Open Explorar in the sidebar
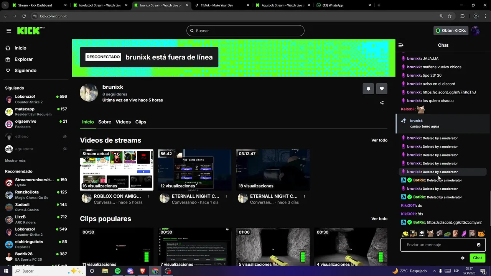This screenshot has width=491, height=276. click(x=23, y=59)
